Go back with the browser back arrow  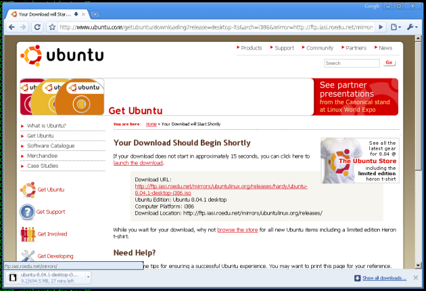11,27
